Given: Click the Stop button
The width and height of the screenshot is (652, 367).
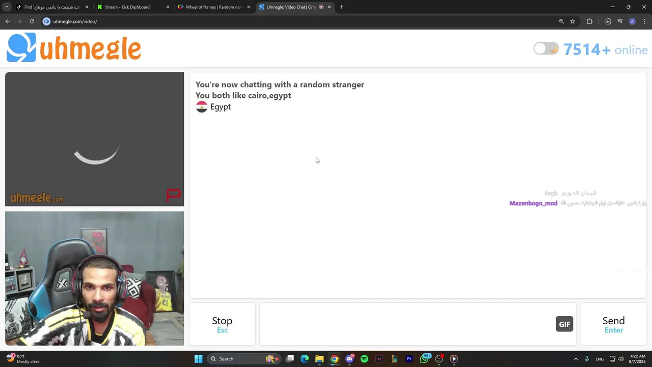Looking at the screenshot, I should coord(222,324).
